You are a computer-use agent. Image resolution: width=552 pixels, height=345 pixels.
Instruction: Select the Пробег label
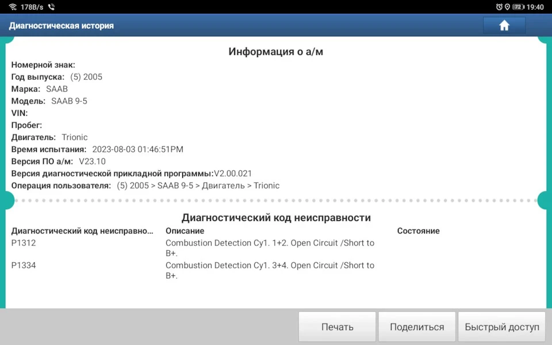pos(26,125)
